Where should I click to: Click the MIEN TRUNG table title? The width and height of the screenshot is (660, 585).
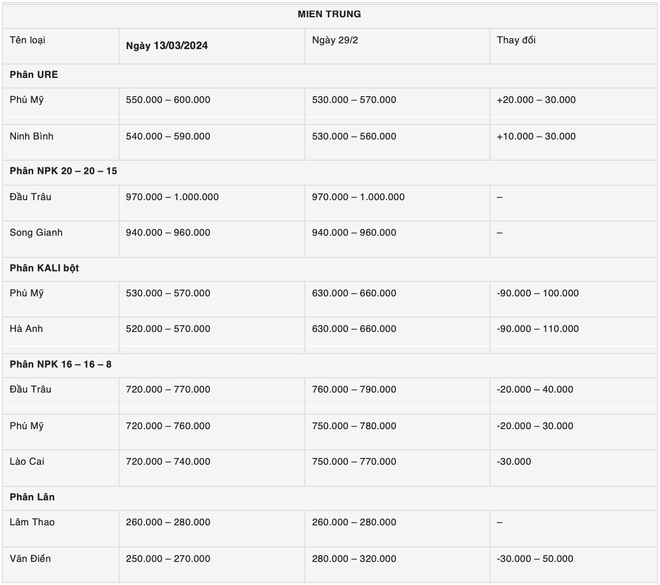click(329, 14)
